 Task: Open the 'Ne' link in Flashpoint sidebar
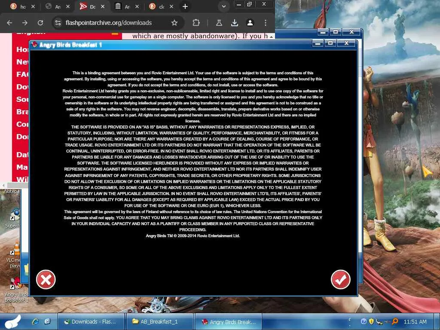point(22,62)
